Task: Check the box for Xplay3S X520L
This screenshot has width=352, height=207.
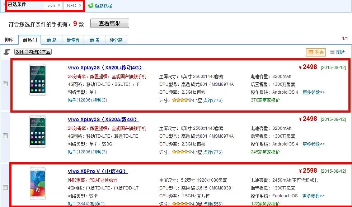Action: (5, 84)
